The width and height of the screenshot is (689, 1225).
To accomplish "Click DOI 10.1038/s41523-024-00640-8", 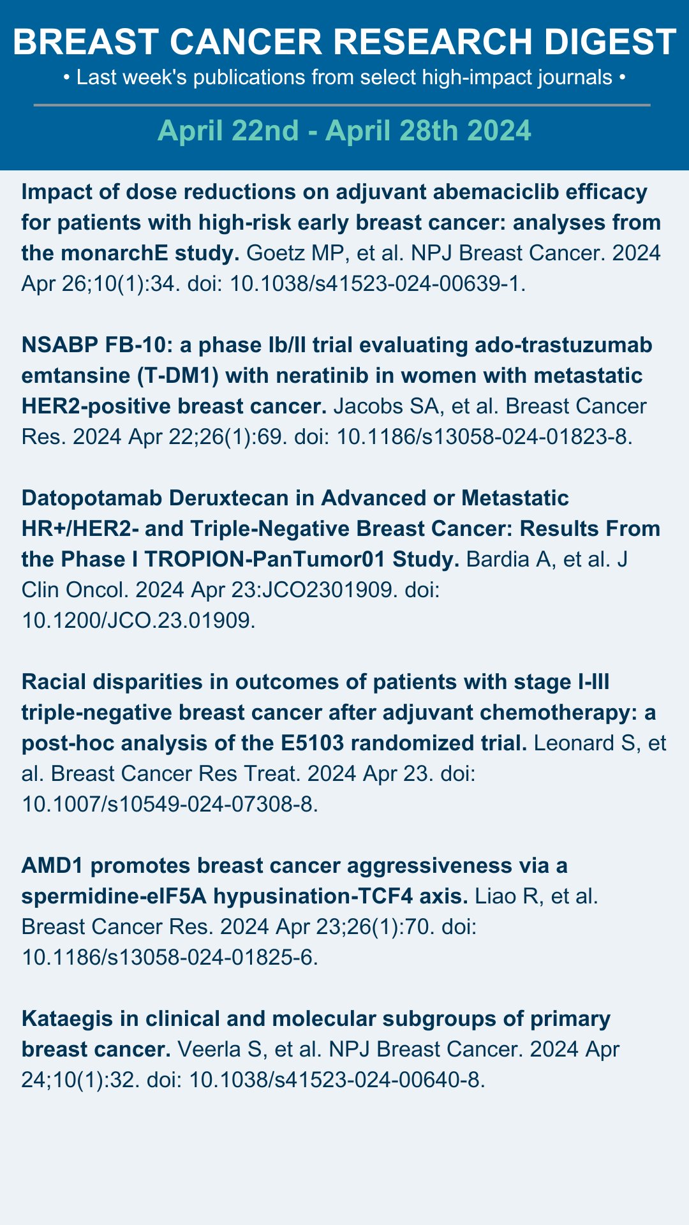I will point(337,1080).
